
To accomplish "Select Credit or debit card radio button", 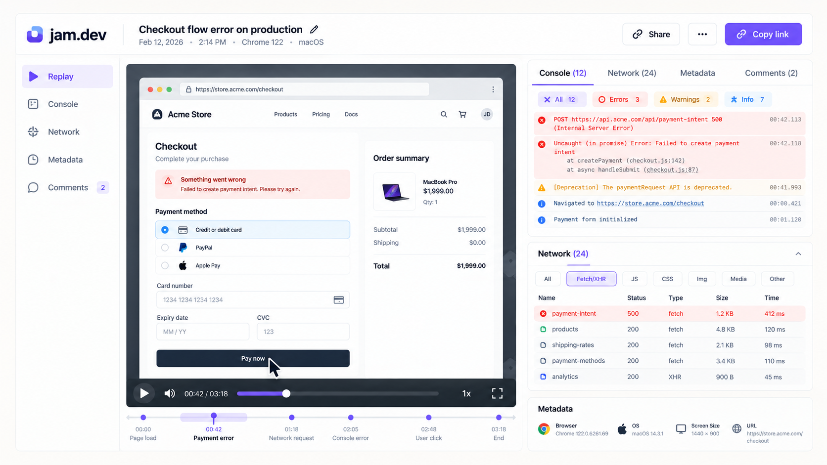I will (x=165, y=230).
